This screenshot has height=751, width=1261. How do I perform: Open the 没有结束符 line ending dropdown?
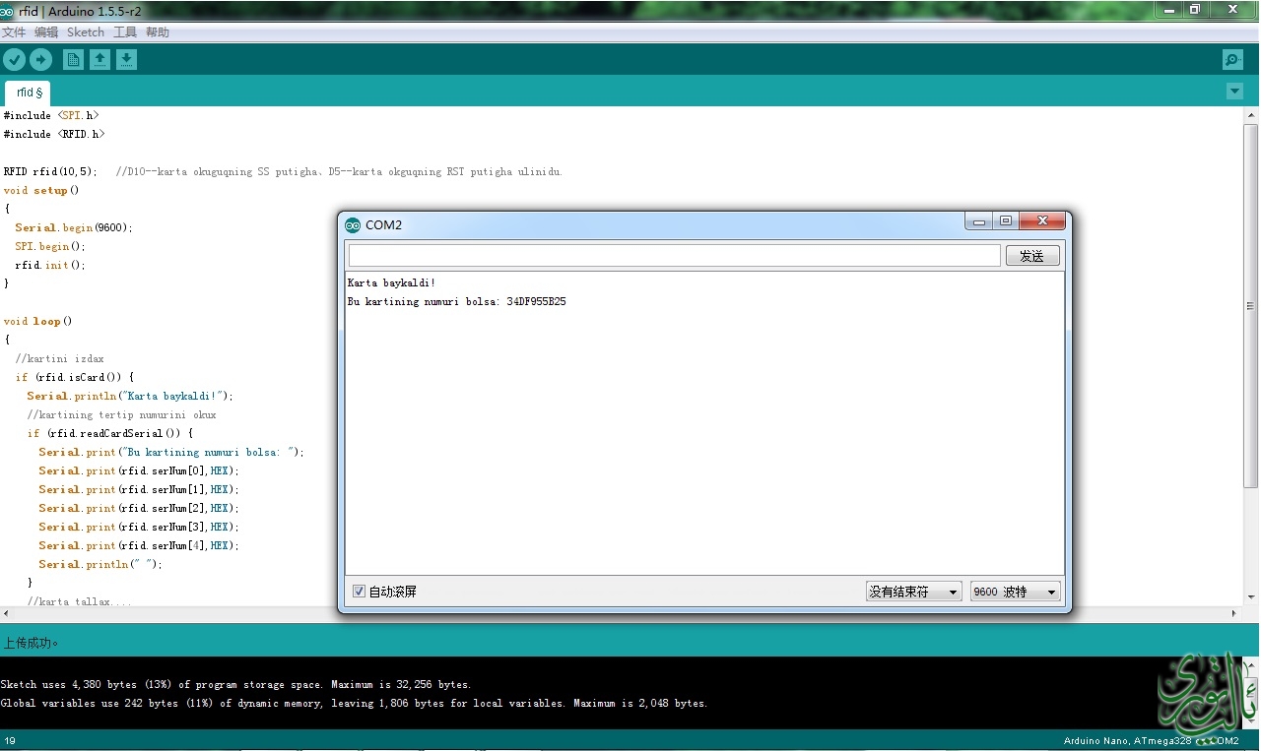[913, 592]
